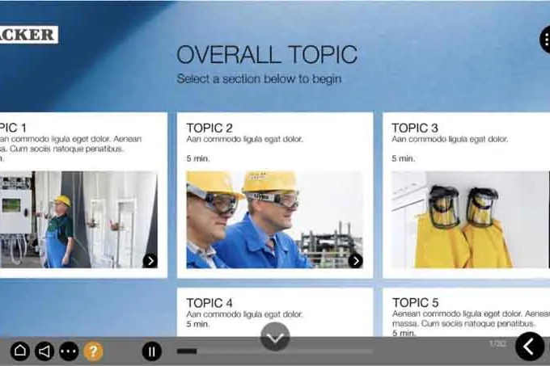The height and width of the screenshot is (366, 550).
Task: Pause the course playback
Action: (152, 351)
